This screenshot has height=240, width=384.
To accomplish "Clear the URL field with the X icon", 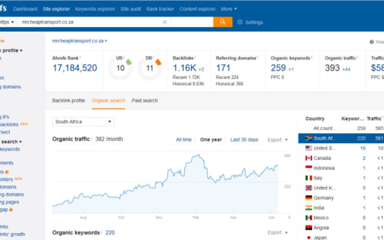I will pos(165,22).
